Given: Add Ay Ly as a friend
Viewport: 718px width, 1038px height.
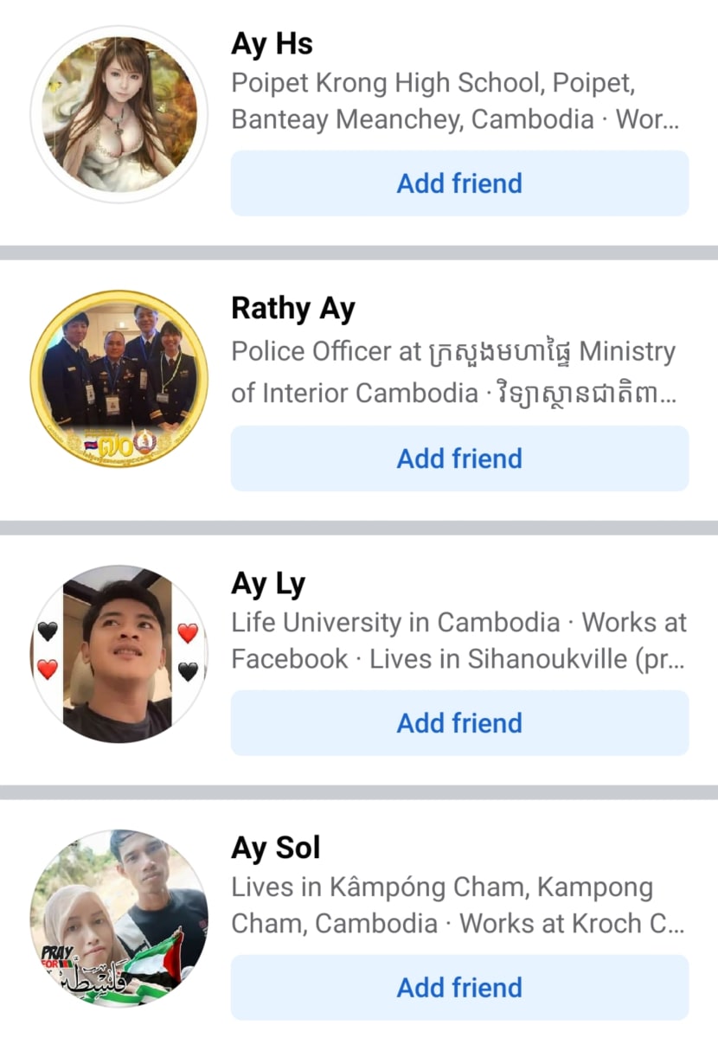Looking at the screenshot, I should pyautogui.click(x=459, y=723).
